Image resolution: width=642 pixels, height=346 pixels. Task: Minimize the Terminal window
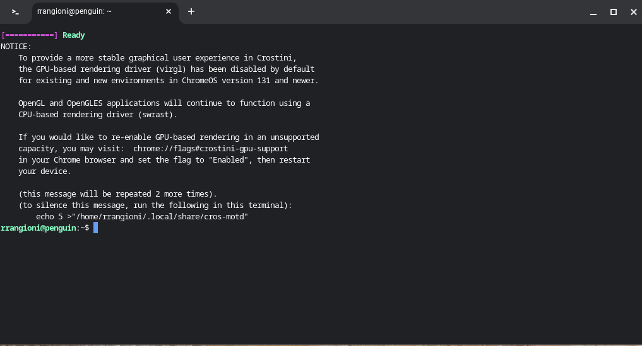point(593,12)
